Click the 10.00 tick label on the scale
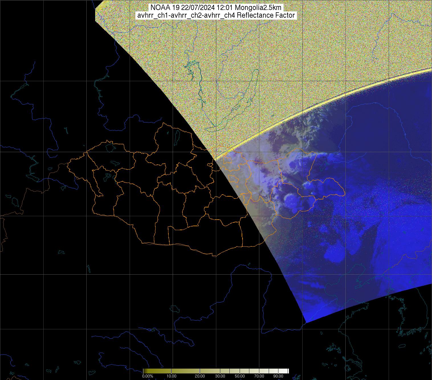The image size is (432, 380). 171,376
